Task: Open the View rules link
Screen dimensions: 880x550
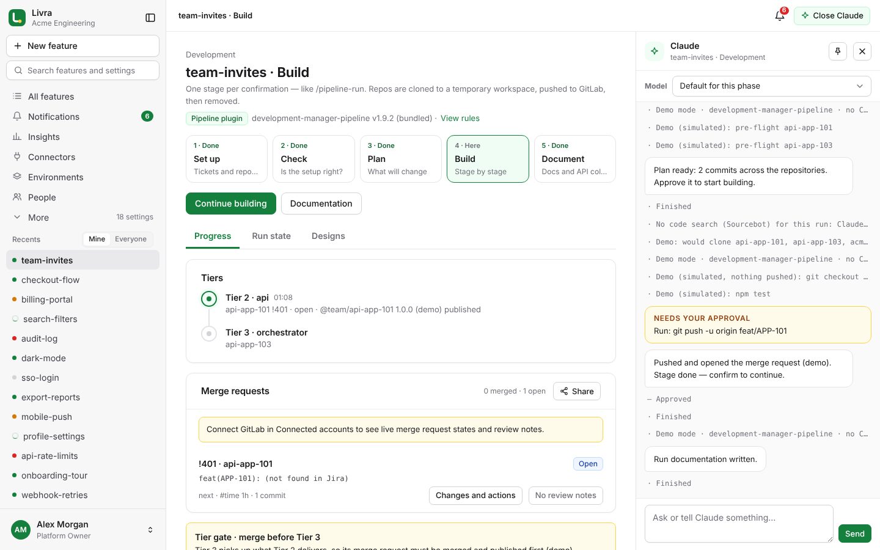Action: point(460,119)
